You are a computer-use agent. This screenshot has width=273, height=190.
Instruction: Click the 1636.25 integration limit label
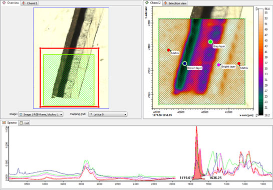215,178
